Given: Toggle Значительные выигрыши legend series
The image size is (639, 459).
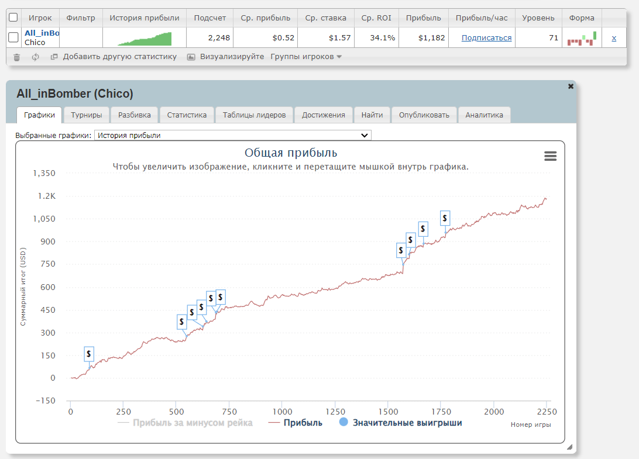Looking at the screenshot, I should click(x=400, y=423).
